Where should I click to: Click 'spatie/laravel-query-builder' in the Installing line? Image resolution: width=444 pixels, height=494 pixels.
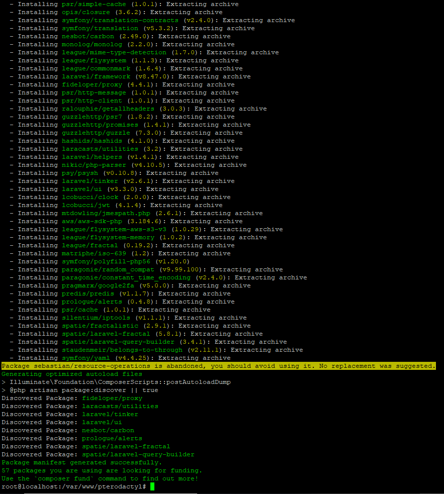click(118, 342)
